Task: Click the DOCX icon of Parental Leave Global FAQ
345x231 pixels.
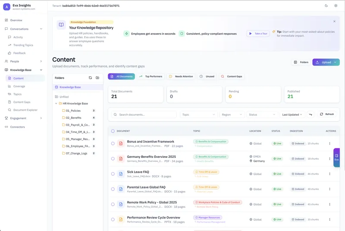Action: pyautogui.click(x=121, y=189)
